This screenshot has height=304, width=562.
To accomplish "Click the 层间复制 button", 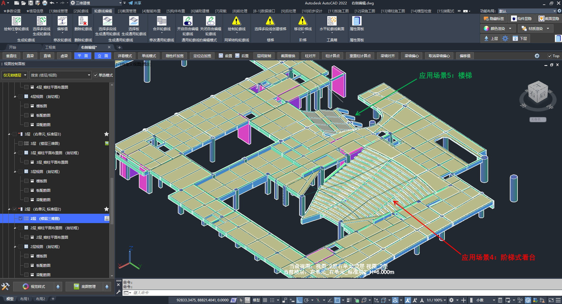I will (x=264, y=56).
